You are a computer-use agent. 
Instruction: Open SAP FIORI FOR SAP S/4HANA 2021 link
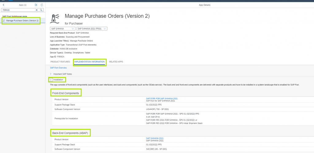coord(162,98)
